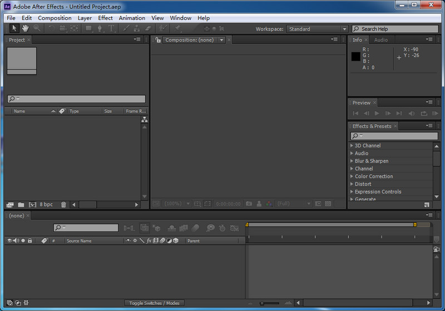The image size is (445, 311).
Task: Toggle the video eye column switch
Action: (x=9, y=241)
